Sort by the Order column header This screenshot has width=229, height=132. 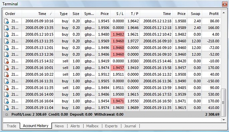point(12,14)
